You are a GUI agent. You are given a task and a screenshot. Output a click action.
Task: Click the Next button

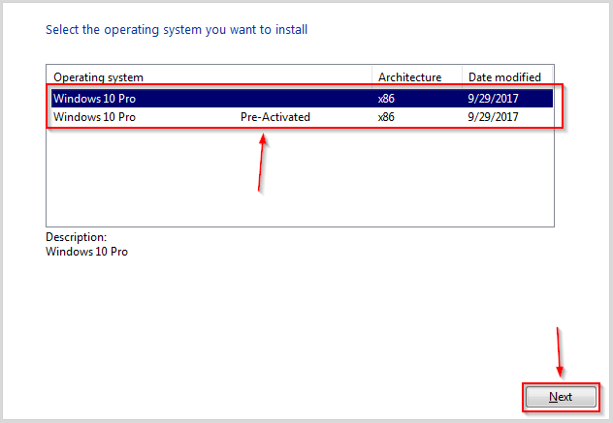coord(561,397)
